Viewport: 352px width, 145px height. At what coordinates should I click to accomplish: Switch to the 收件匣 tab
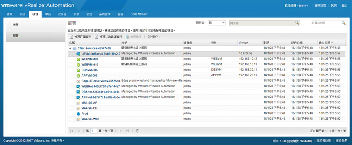tap(62, 14)
